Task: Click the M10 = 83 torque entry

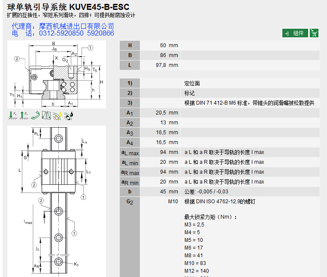Action: pyautogui.click(x=195, y=263)
